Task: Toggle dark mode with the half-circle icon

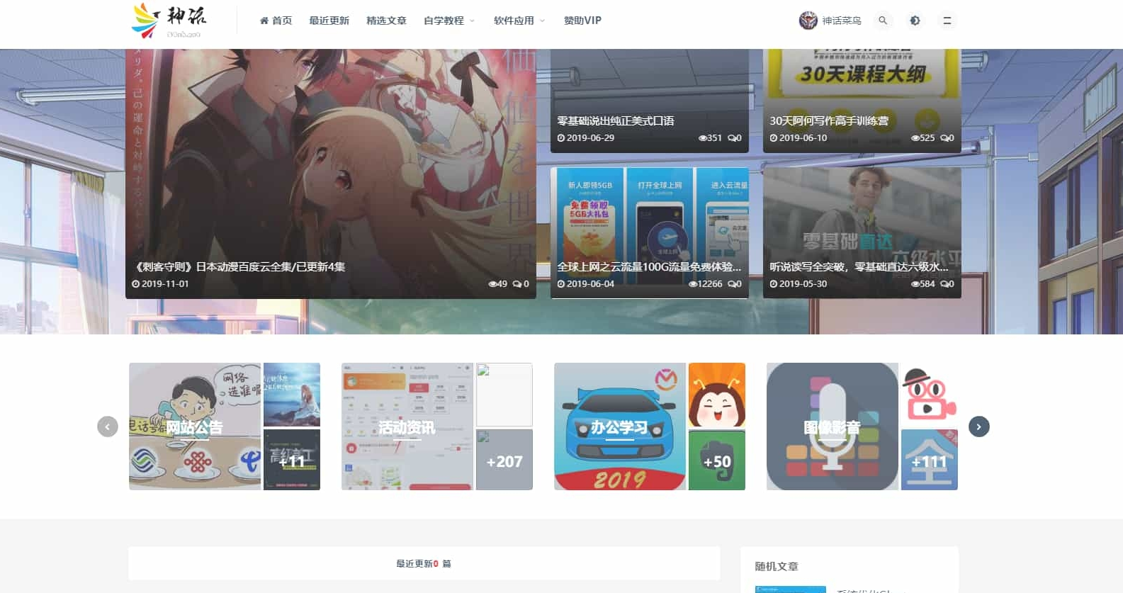Action: pos(915,21)
